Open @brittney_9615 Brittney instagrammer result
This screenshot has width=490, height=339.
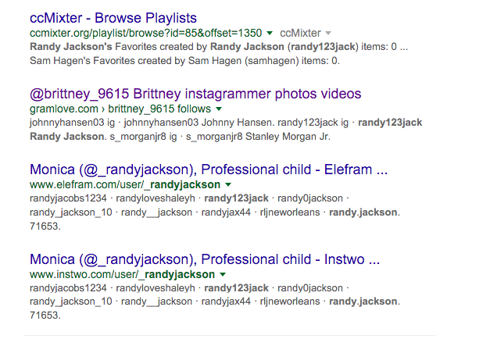(195, 94)
